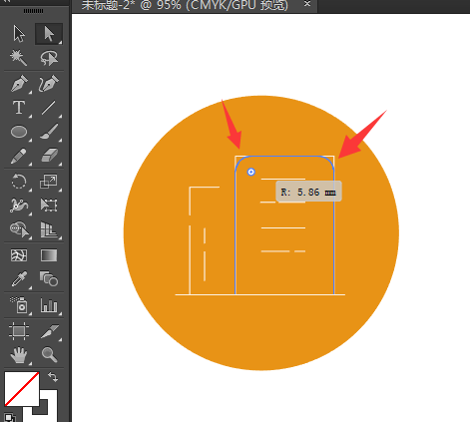Screen dimensions: 470x422
Task: Select the Rotate tool
Action: click(19, 182)
